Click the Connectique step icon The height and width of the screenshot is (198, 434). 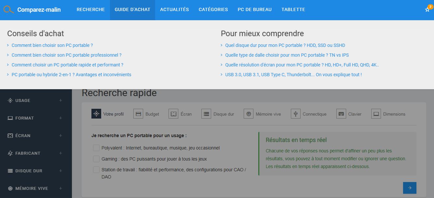coord(295,114)
